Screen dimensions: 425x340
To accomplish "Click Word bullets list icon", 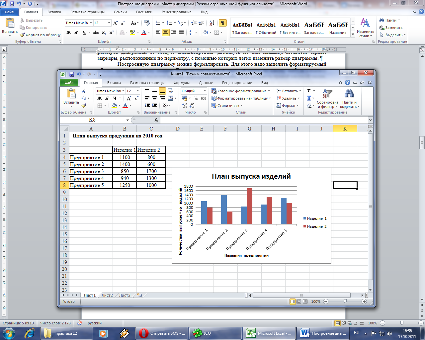I will [x=158, y=23].
